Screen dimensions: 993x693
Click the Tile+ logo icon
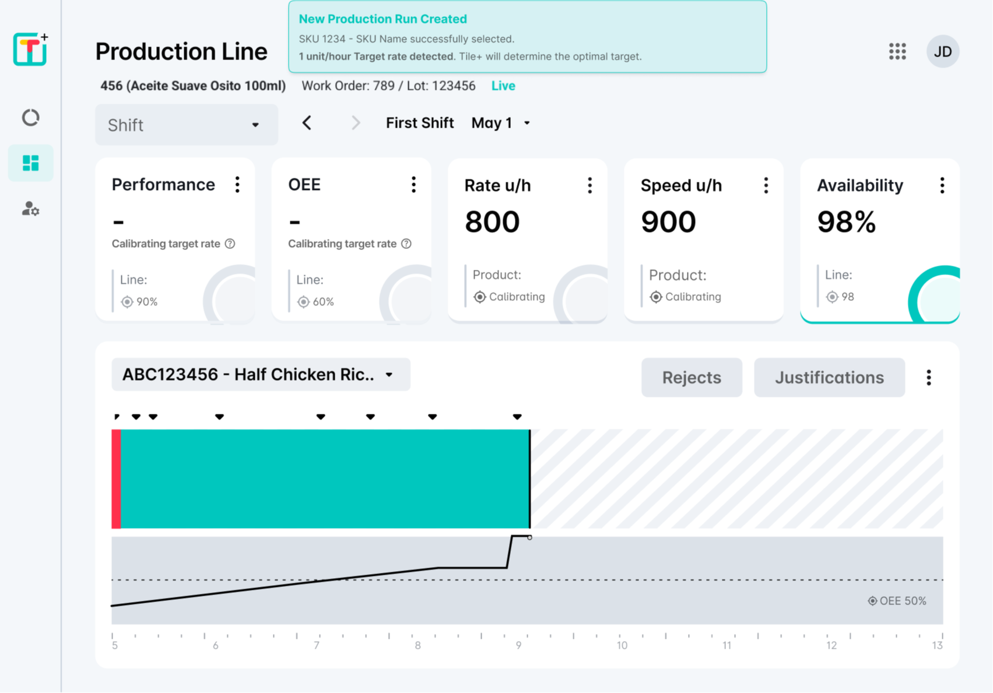coord(30,49)
